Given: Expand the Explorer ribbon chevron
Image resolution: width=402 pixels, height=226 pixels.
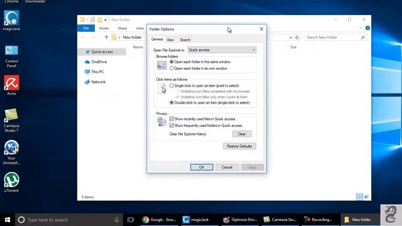Looking at the screenshot, I should (x=361, y=28).
